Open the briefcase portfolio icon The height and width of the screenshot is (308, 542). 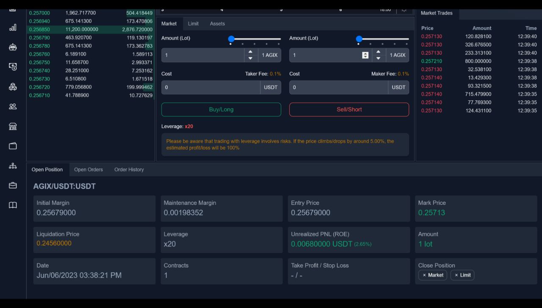pyautogui.click(x=13, y=185)
